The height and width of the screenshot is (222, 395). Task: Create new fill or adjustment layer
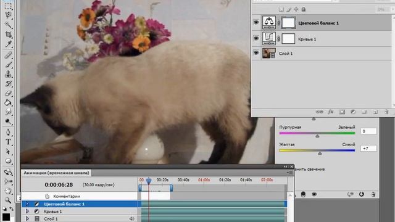point(353,112)
